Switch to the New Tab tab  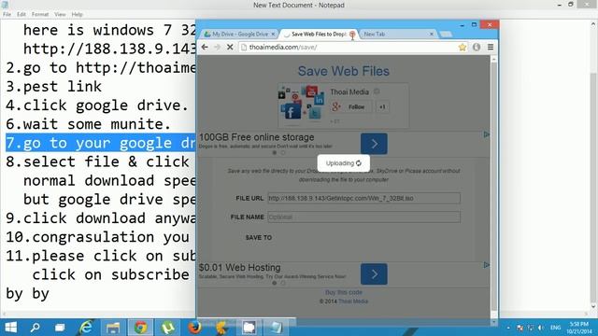coord(397,35)
